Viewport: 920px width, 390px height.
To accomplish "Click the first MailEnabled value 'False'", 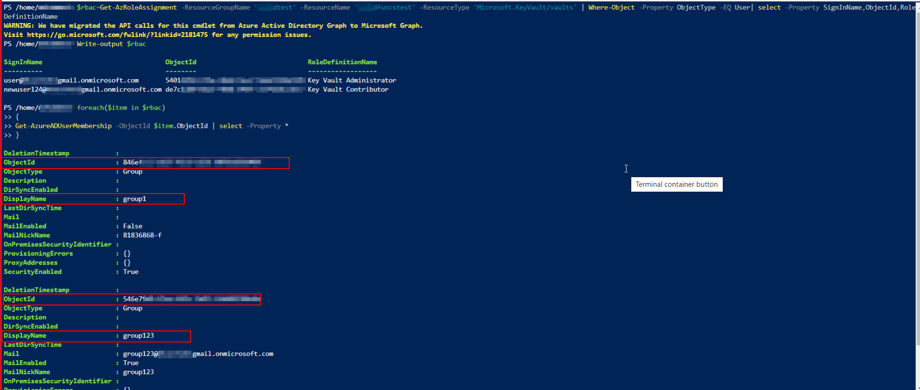I will [x=133, y=226].
